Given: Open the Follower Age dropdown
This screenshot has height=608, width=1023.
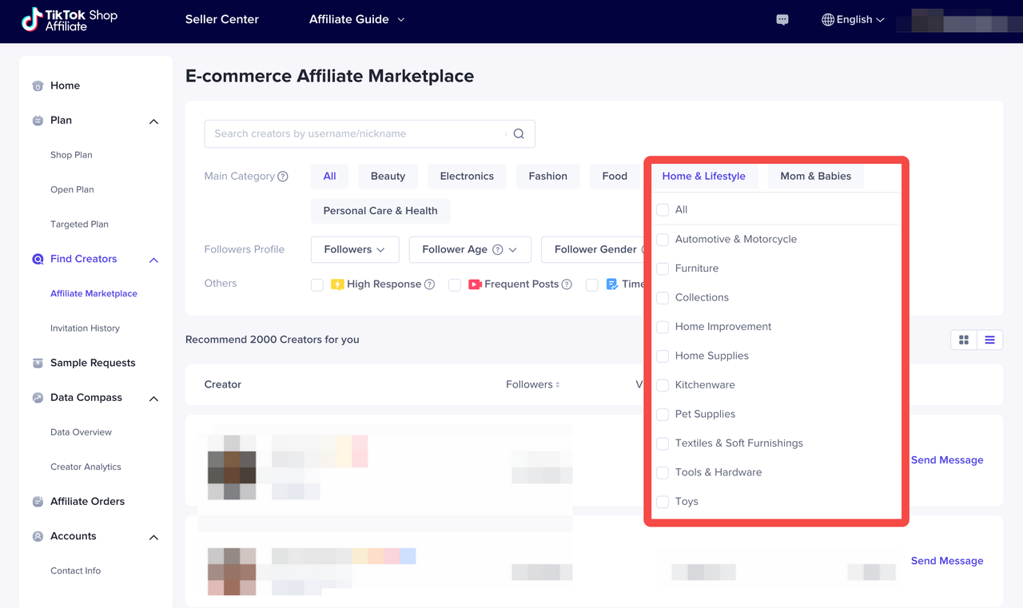Looking at the screenshot, I should click(470, 249).
